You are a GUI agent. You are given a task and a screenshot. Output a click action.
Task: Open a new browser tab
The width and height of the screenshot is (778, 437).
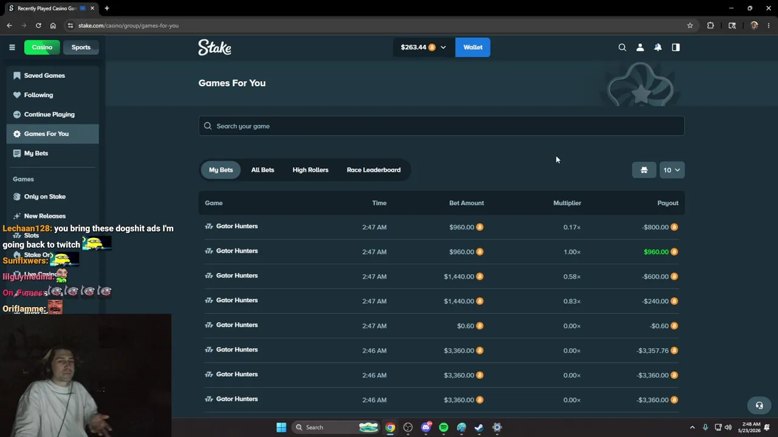[107, 8]
